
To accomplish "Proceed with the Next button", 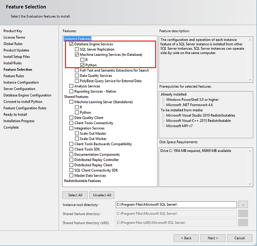I will (x=213, y=238).
